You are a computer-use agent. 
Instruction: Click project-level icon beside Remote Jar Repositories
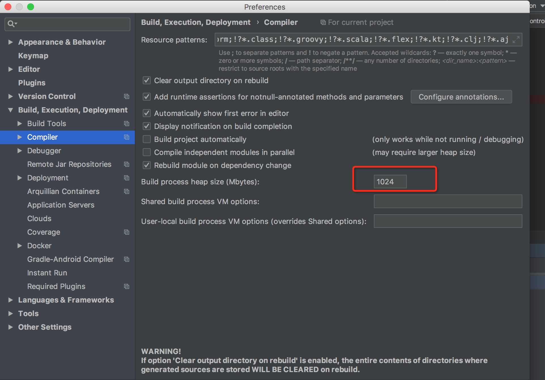coord(127,164)
